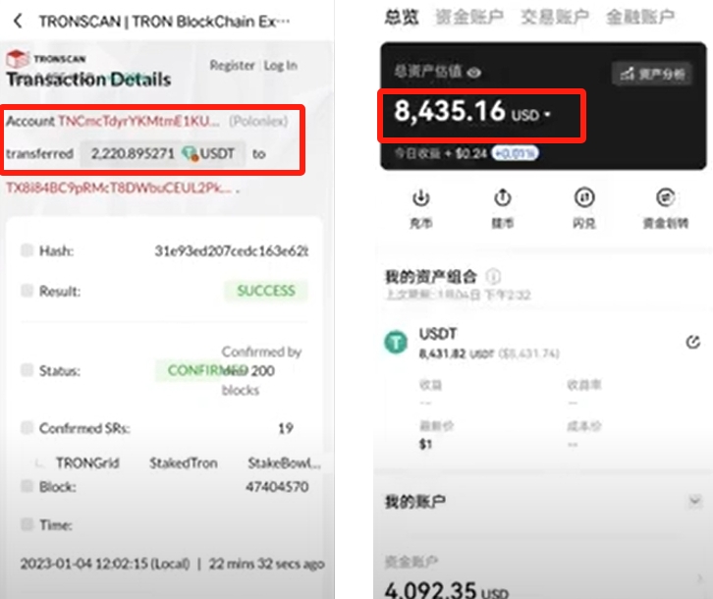Toggle the copy box beside Hash

(27, 250)
